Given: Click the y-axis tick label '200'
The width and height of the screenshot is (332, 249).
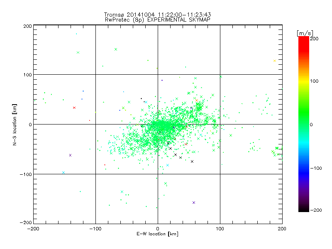Looking at the screenshot, I should pyautogui.click(x=27, y=26).
